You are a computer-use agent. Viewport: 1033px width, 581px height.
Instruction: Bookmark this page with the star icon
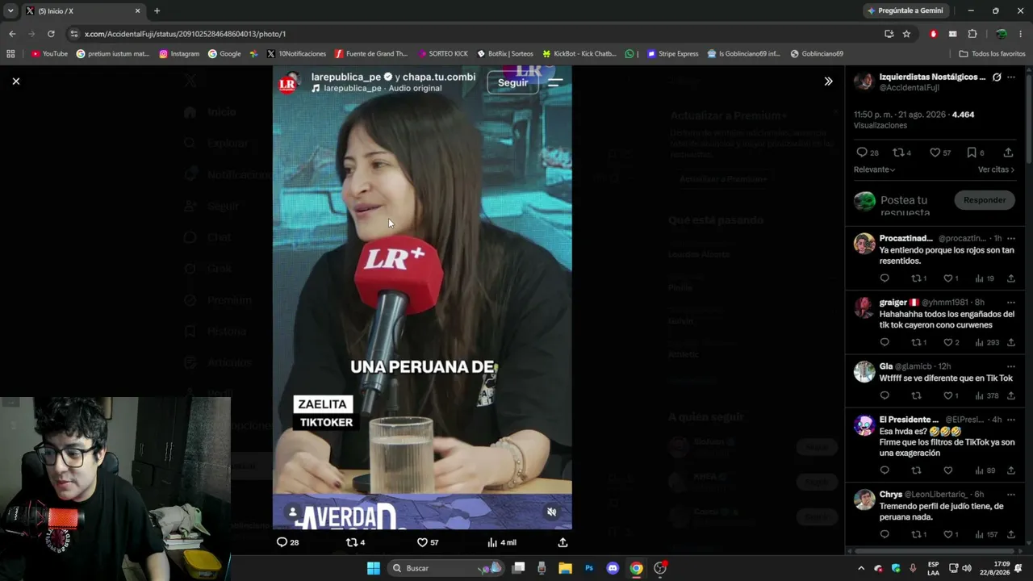tap(906, 34)
